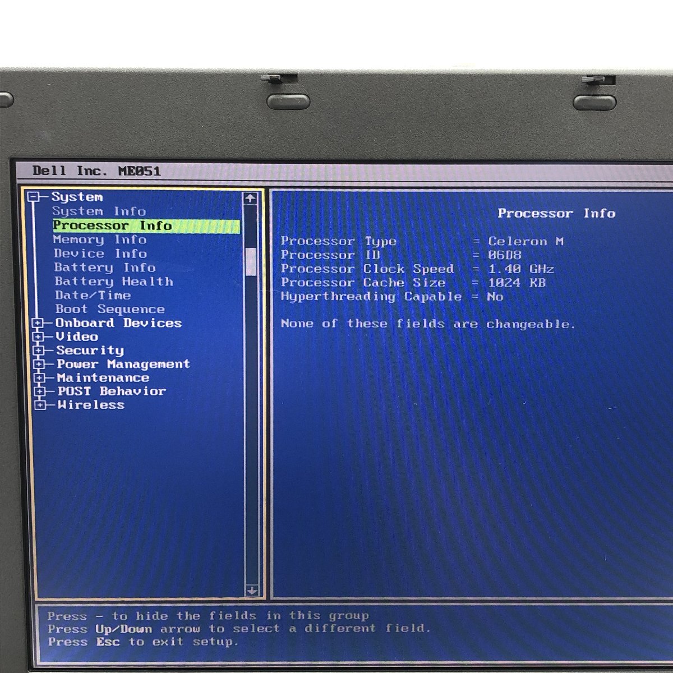Image resolution: width=673 pixels, height=673 pixels.
Task: Expand the Security group
Action: [x=38, y=351]
